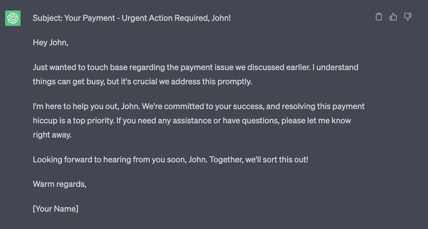Click the 'Looking forward to hearing' sentence
Screen dimensions: 428x229
coord(171,160)
